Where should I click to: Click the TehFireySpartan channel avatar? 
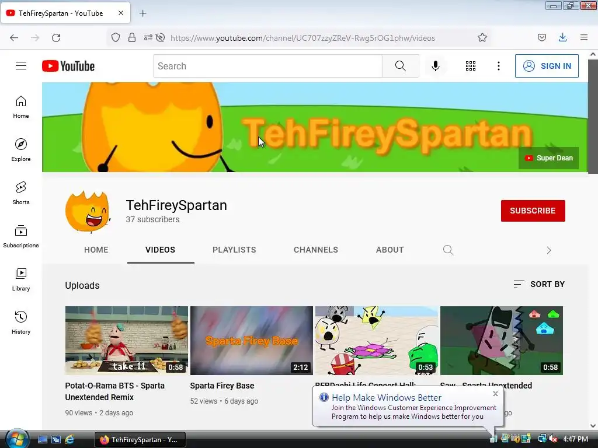(x=88, y=211)
